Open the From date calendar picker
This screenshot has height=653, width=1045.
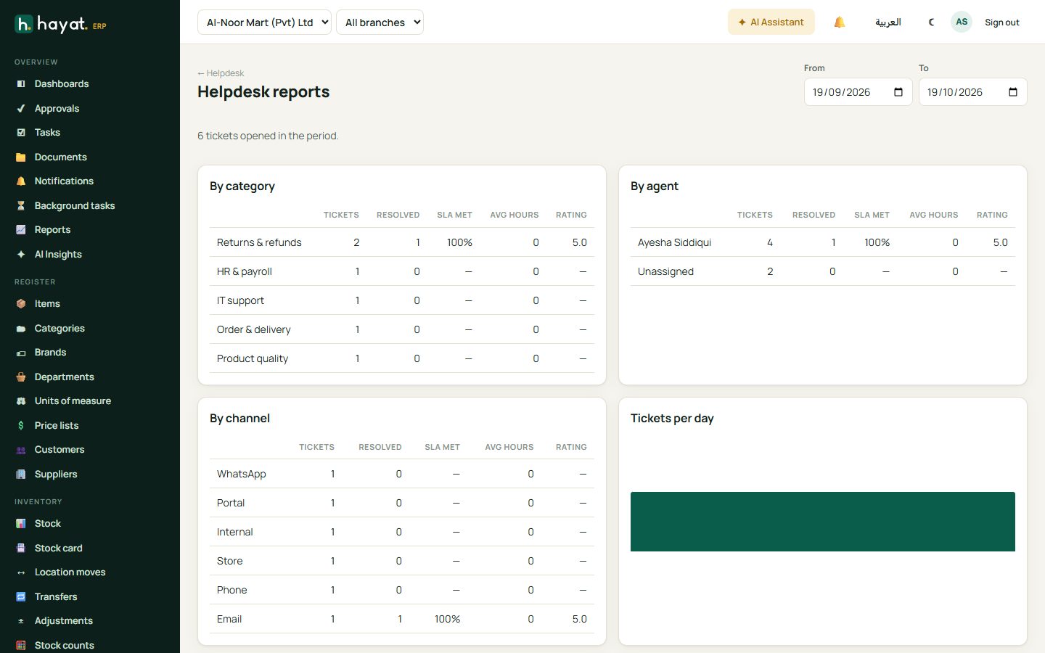click(898, 92)
